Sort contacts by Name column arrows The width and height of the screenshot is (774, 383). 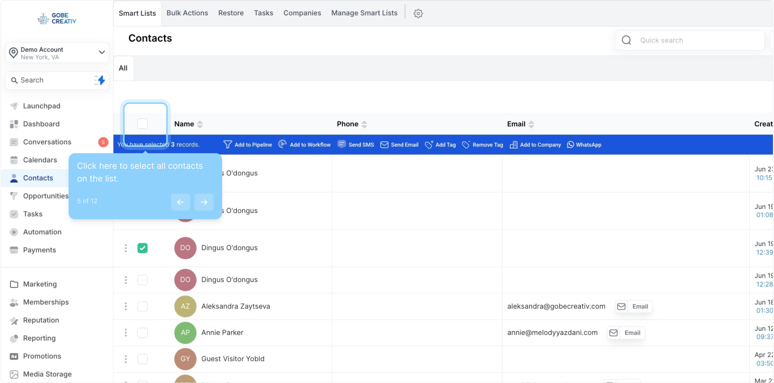click(x=200, y=124)
